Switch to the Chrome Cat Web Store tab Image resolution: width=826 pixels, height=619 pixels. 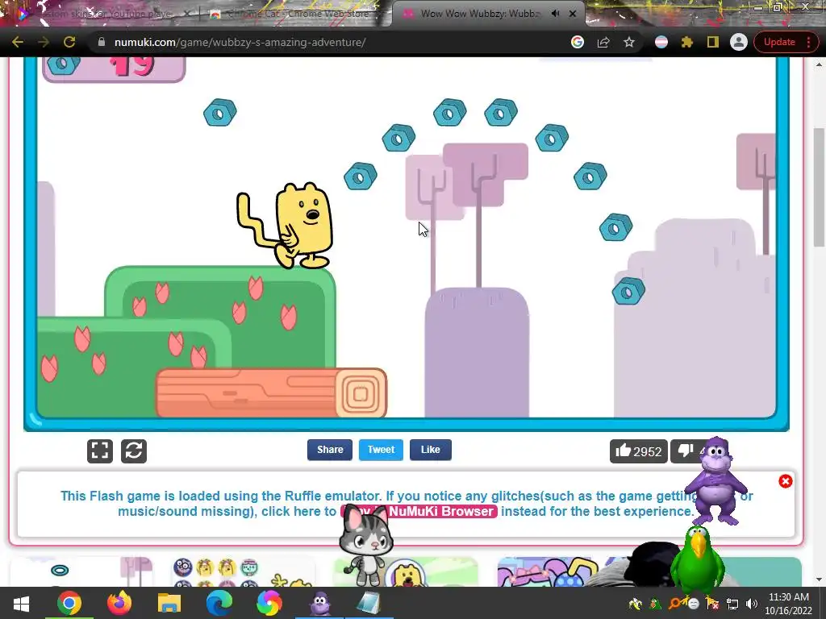(295, 14)
